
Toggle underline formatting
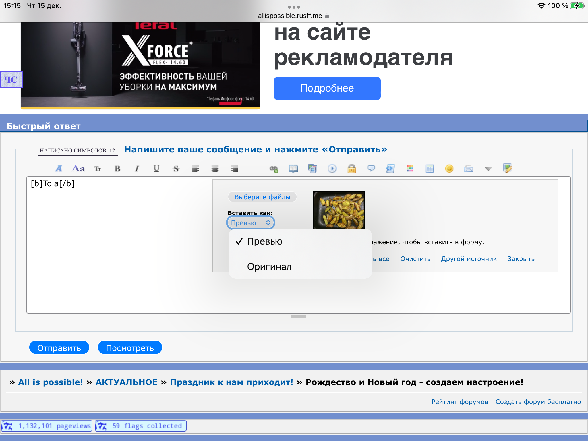(x=156, y=169)
